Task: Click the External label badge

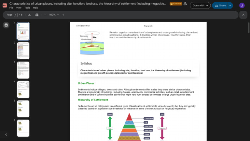Action: [x=176, y=4]
